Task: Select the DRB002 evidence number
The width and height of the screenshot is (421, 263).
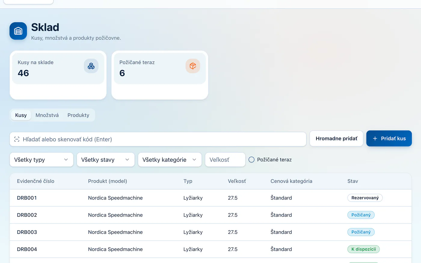Action: 27,215
